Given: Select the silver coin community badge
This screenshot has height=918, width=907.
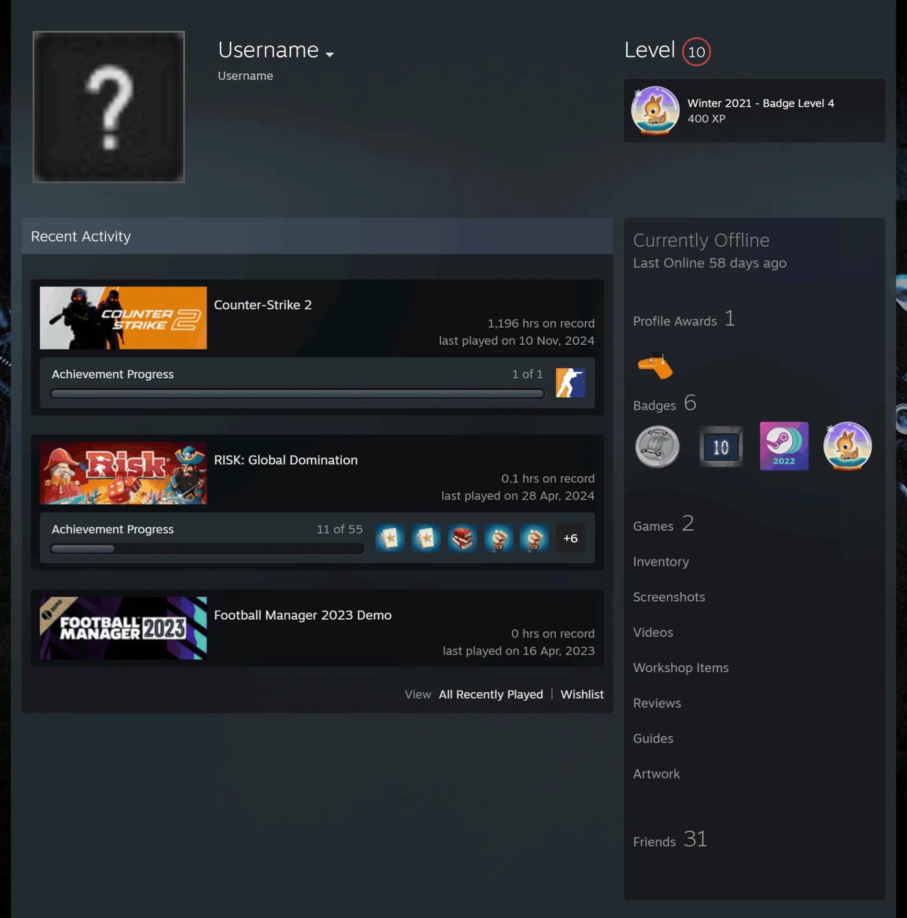Looking at the screenshot, I should pyautogui.click(x=657, y=447).
